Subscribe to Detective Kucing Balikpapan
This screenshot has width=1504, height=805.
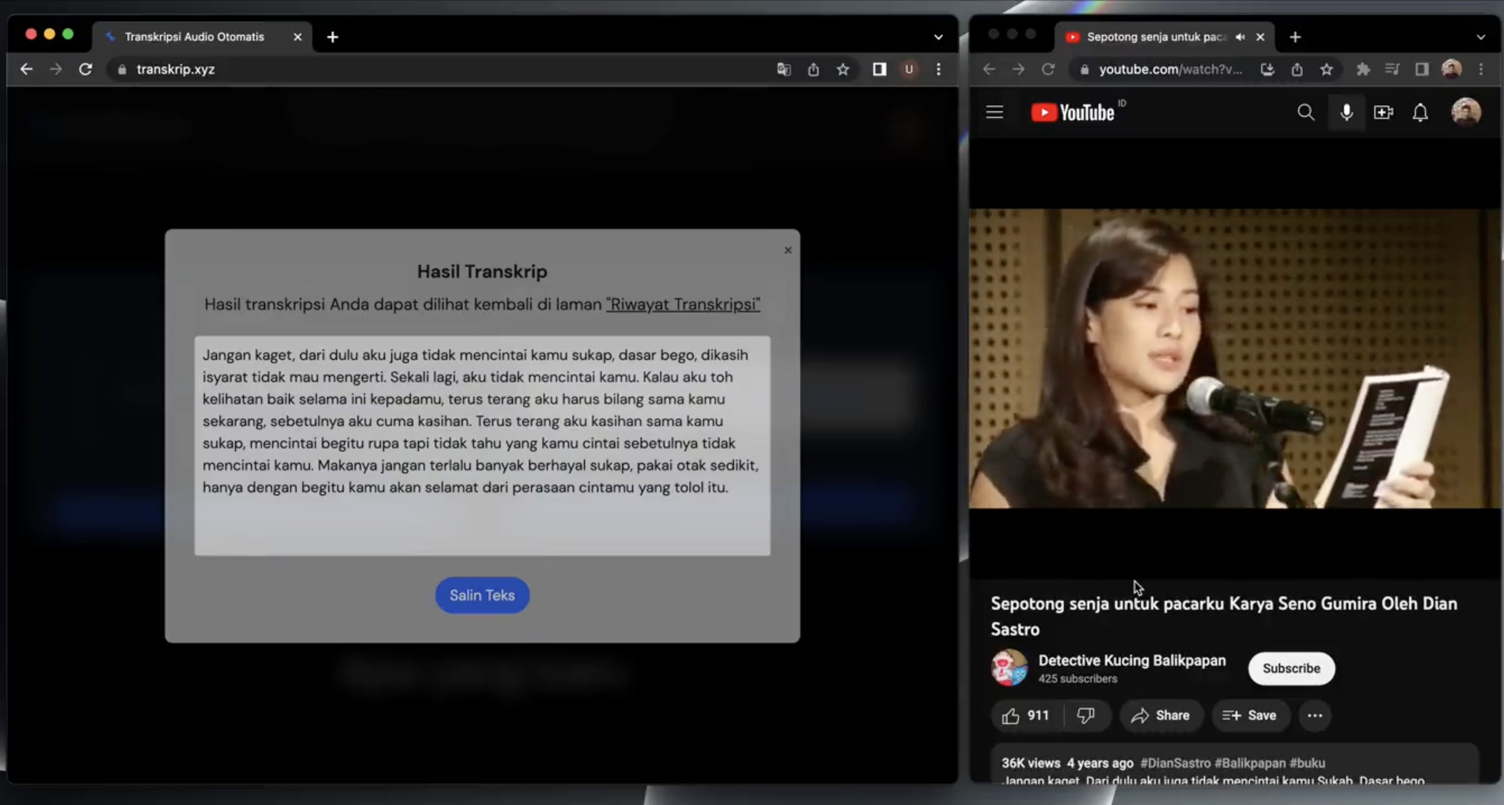click(x=1291, y=669)
